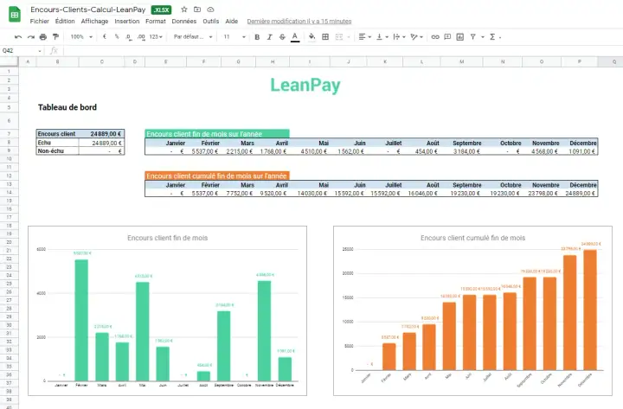The image size is (623, 409).
Task: Print the spreadsheet
Action: (x=43, y=37)
